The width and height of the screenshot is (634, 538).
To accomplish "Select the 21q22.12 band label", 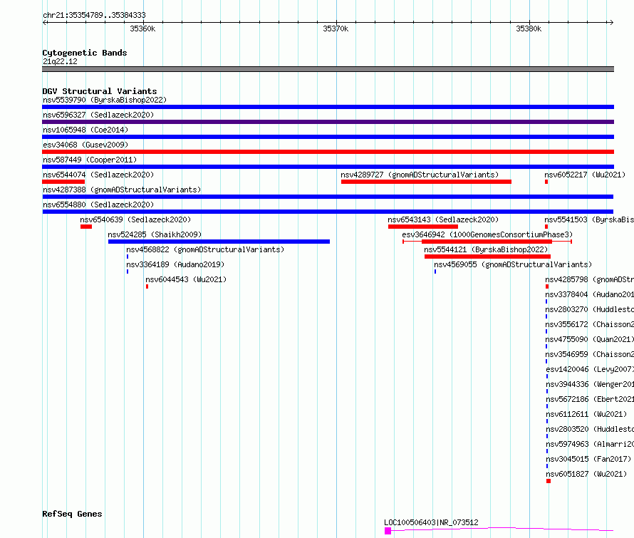I will (x=60, y=61).
